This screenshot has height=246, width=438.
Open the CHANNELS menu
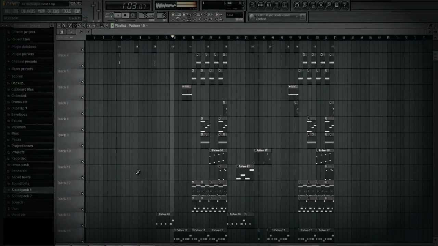coord(28,11)
